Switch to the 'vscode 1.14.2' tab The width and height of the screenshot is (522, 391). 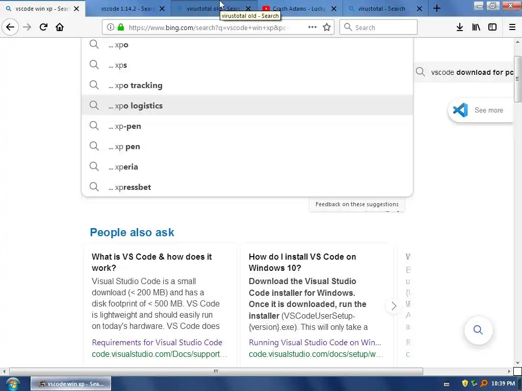click(128, 9)
